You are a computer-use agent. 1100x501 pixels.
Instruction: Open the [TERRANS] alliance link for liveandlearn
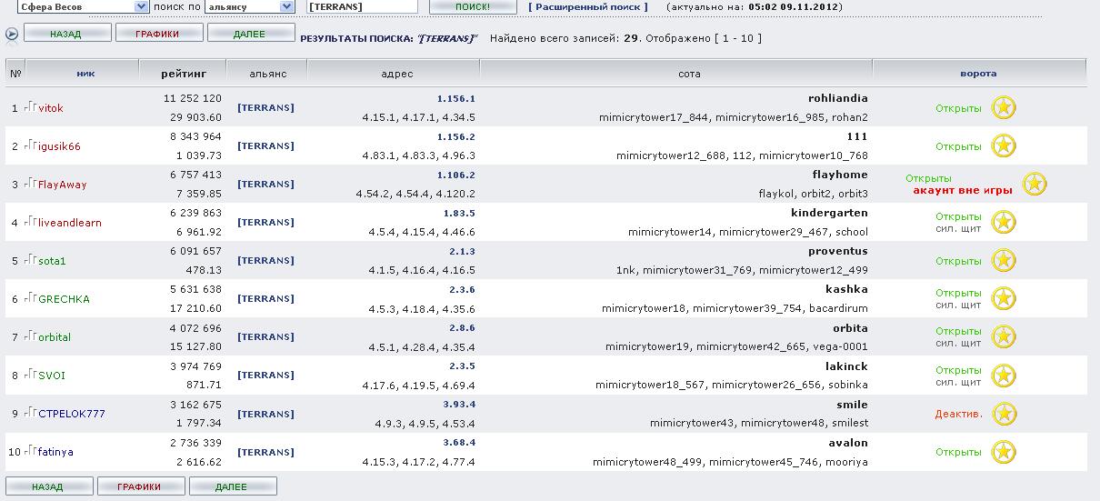click(x=265, y=223)
